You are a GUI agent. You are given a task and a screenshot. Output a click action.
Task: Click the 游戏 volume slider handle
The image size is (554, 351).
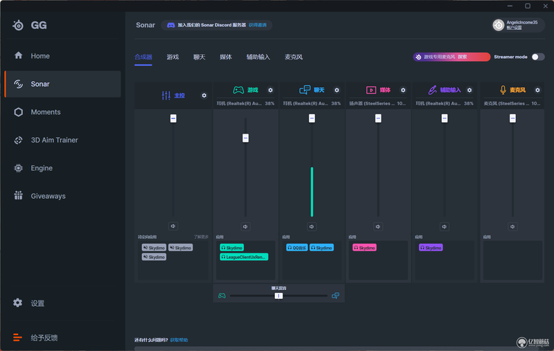coord(246,138)
